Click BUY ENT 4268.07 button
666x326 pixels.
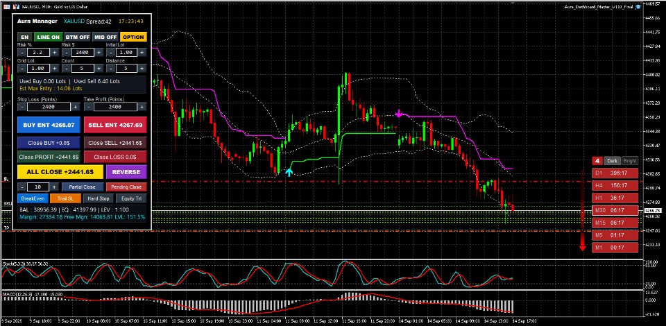(x=49, y=126)
